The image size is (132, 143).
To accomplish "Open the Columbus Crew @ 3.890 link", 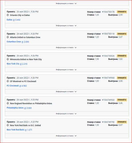I will (18, 42).
